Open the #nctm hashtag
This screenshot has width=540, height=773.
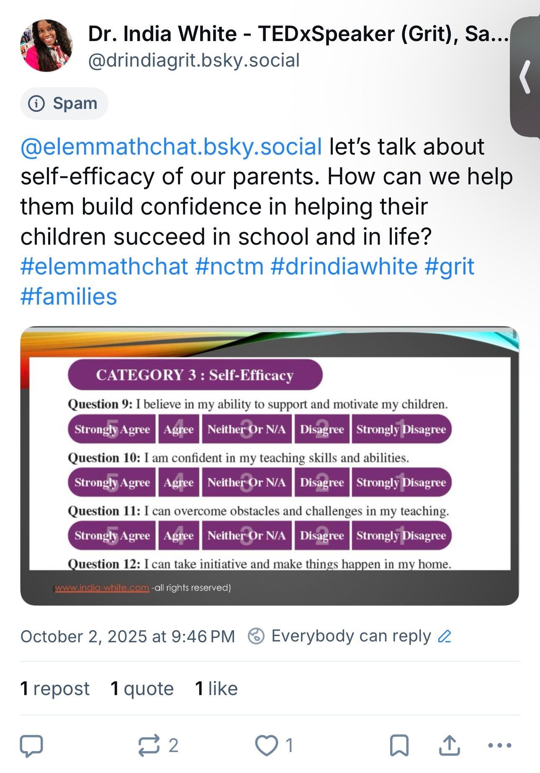pos(229,266)
